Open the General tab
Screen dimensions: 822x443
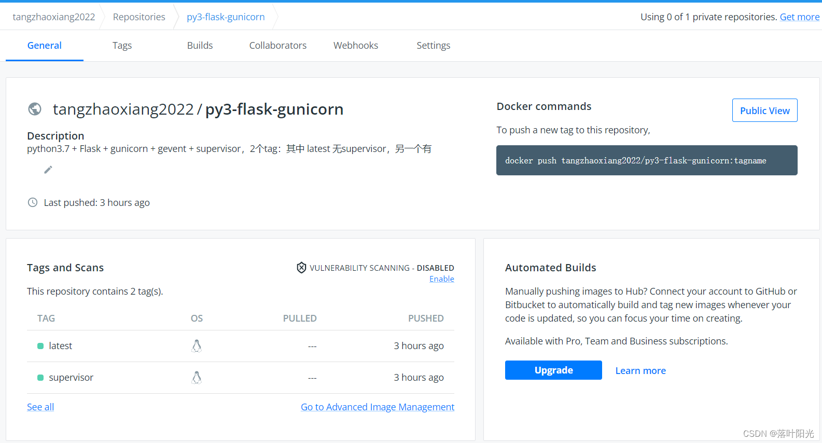(x=45, y=46)
